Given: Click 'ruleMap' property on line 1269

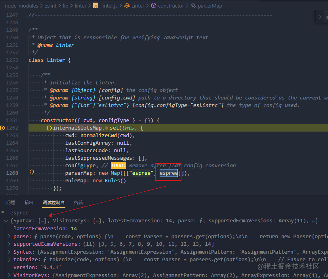Looking at the screenshot, I should 76,181.
